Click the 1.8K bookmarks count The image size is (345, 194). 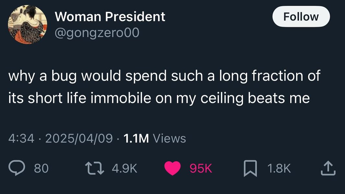pos(279,168)
